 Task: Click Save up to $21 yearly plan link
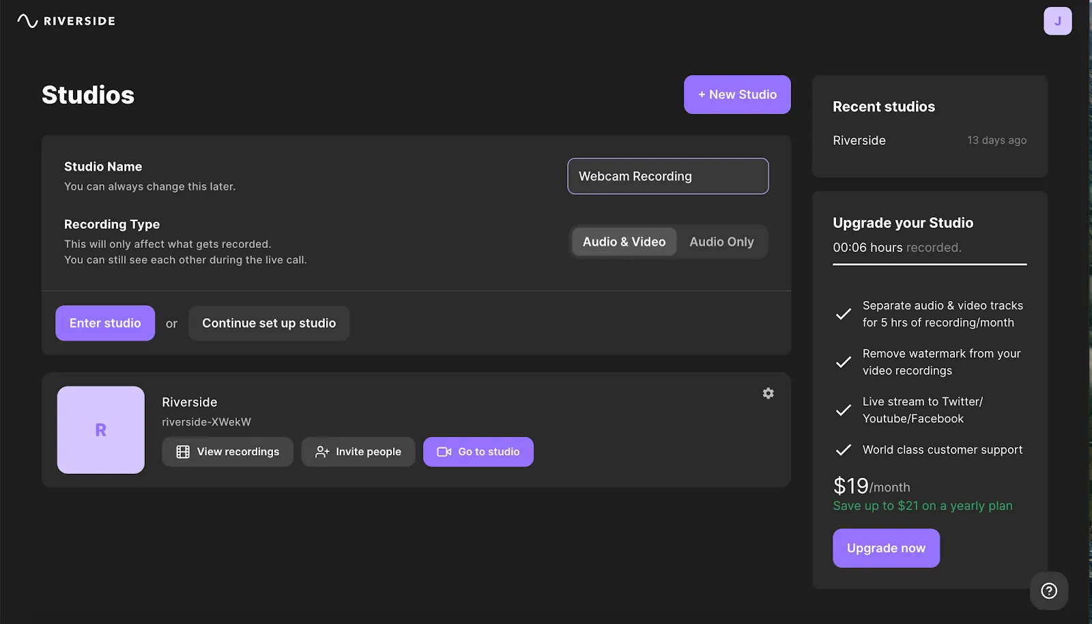pos(922,505)
